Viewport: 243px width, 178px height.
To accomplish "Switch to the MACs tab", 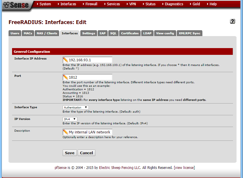I will pos(28,33).
